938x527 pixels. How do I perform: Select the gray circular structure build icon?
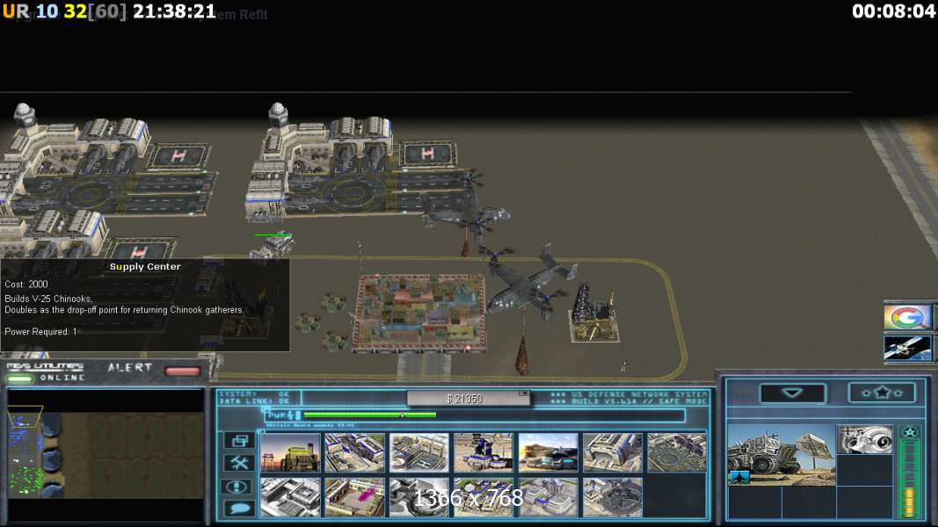[x=419, y=497]
